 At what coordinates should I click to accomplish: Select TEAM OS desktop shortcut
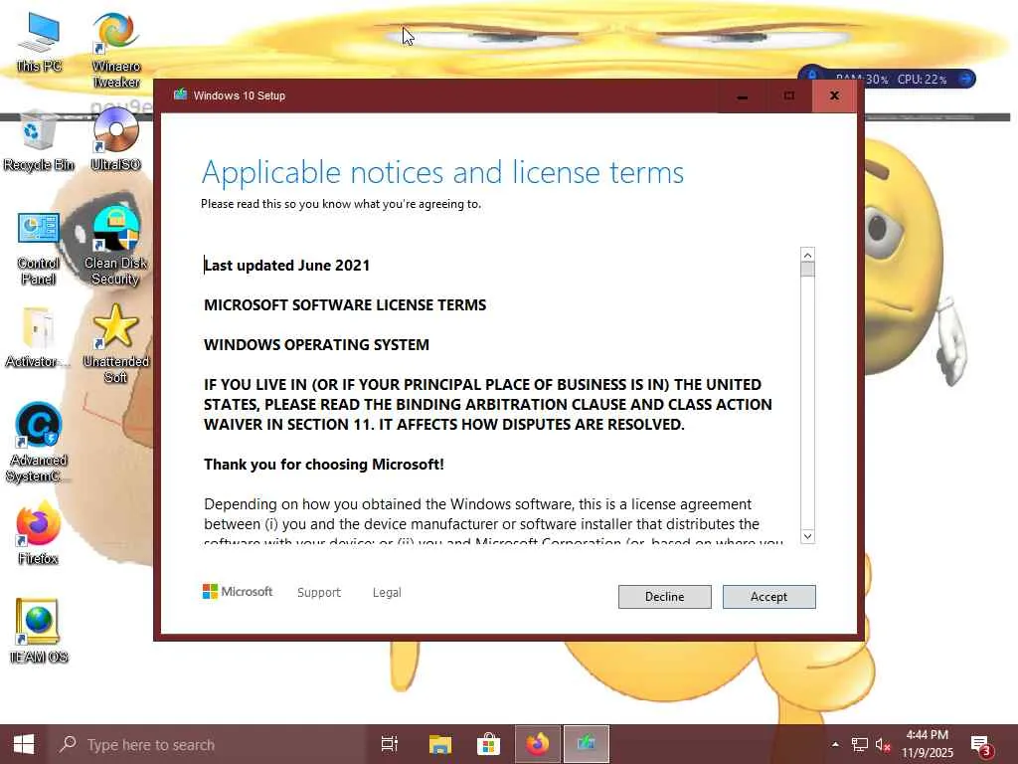coord(39,630)
